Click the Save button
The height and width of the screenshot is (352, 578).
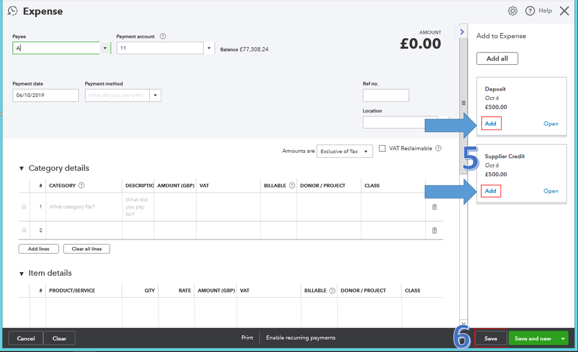491,338
